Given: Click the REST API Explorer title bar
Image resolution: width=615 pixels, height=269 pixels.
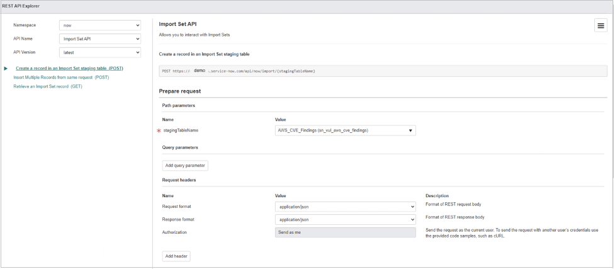Looking at the screenshot, I should 307,7.
